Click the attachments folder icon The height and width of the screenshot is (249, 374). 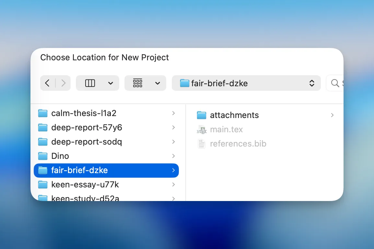click(x=202, y=115)
